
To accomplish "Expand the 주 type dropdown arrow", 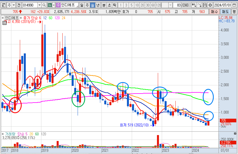I will [14, 5].
